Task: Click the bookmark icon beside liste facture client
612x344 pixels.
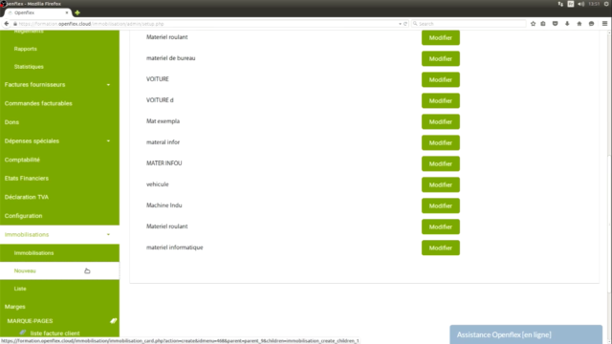Action: 23,333
